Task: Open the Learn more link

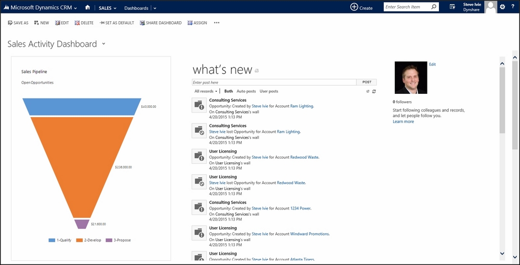Action: click(404, 122)
